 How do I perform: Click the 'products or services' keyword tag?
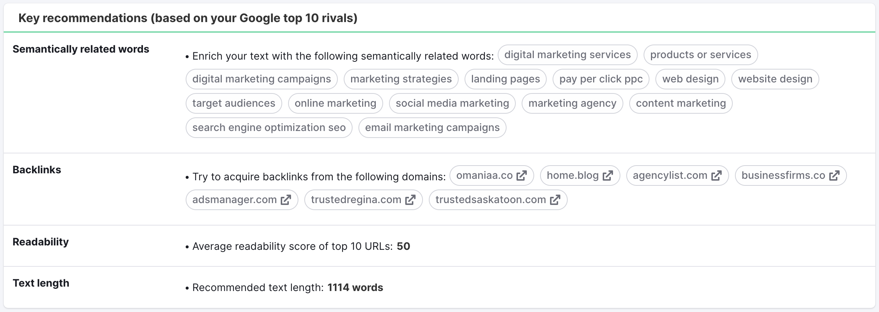tap(700, 55)
